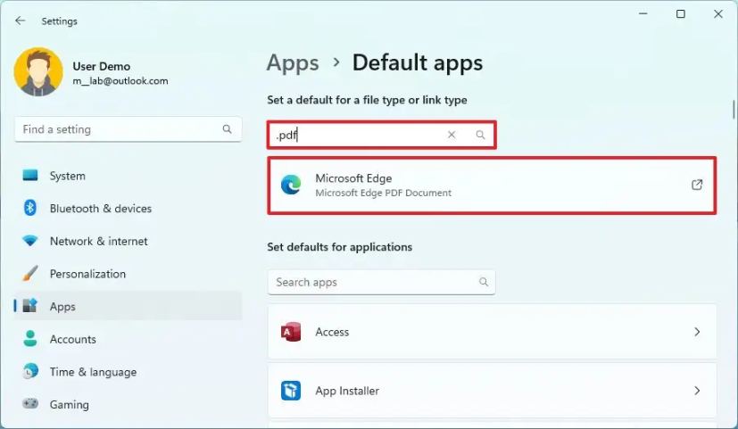Click 'Set defaults for applications' heading
Image resolution: width=738 pixels, height=429 pixels.
pos(339,247)
